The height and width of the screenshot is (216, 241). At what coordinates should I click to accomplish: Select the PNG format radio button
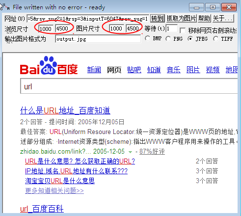pos(168,39)
